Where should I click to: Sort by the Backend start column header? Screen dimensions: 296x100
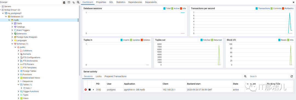point(194,84)
